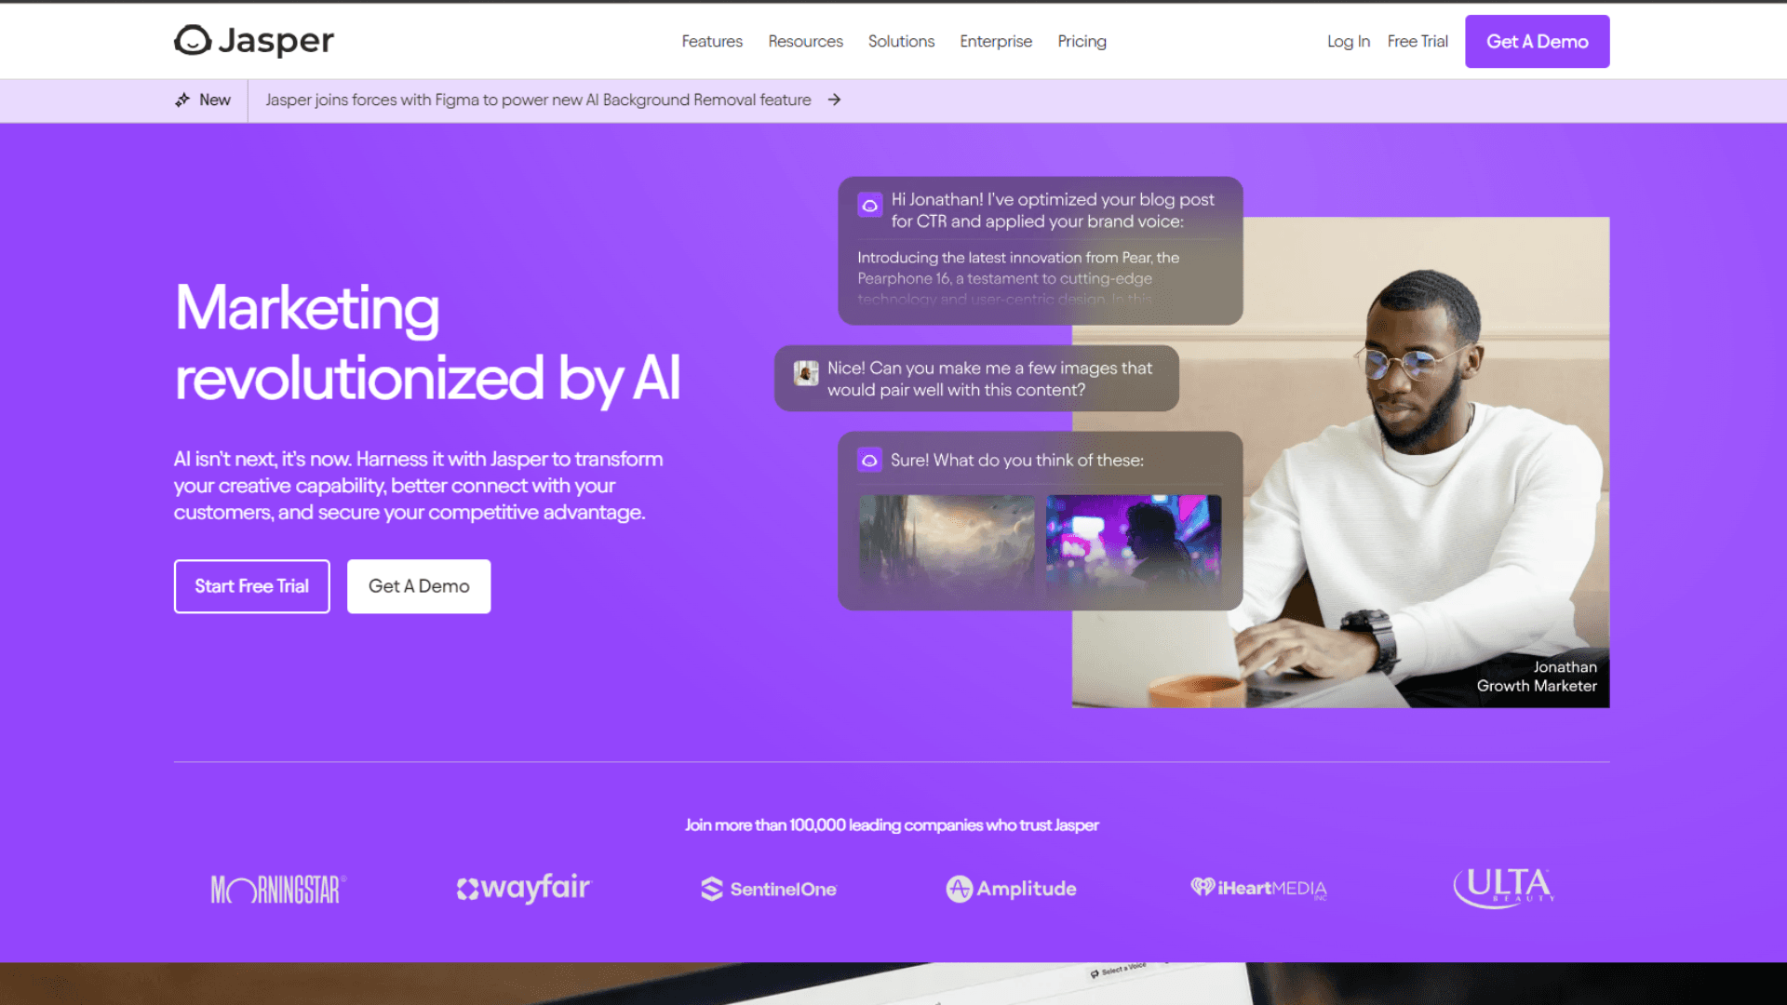Click the Jasper logo in header
Viewport: 1787px width, 1005px height.
[x=254, y=40]
